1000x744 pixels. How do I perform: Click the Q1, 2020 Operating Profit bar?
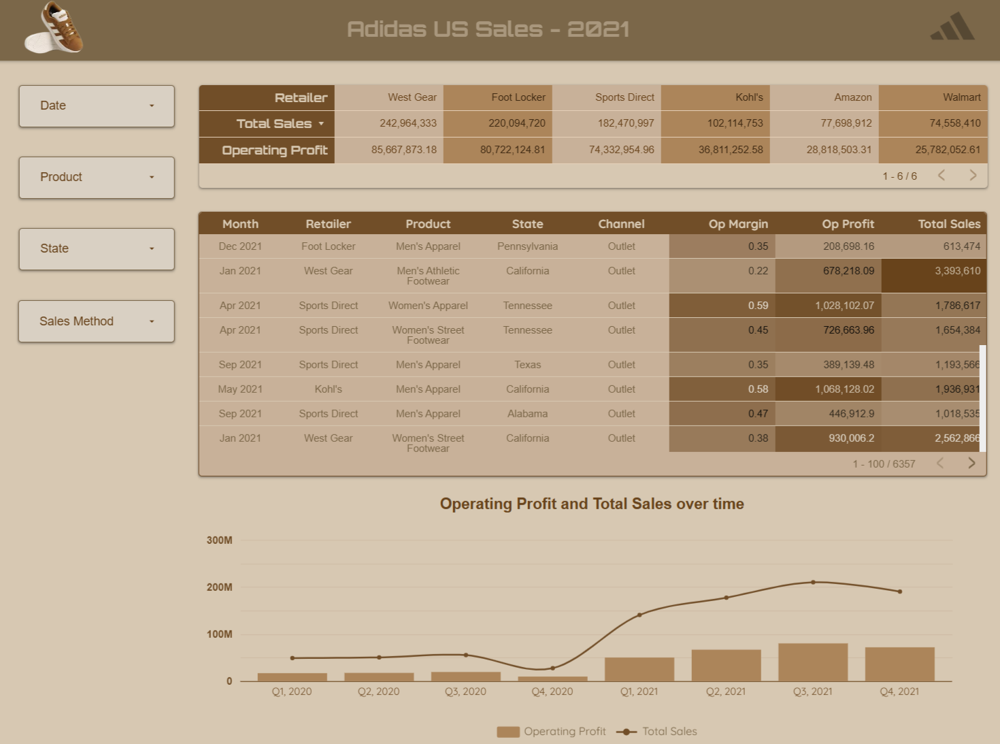[x=293, y=677]
